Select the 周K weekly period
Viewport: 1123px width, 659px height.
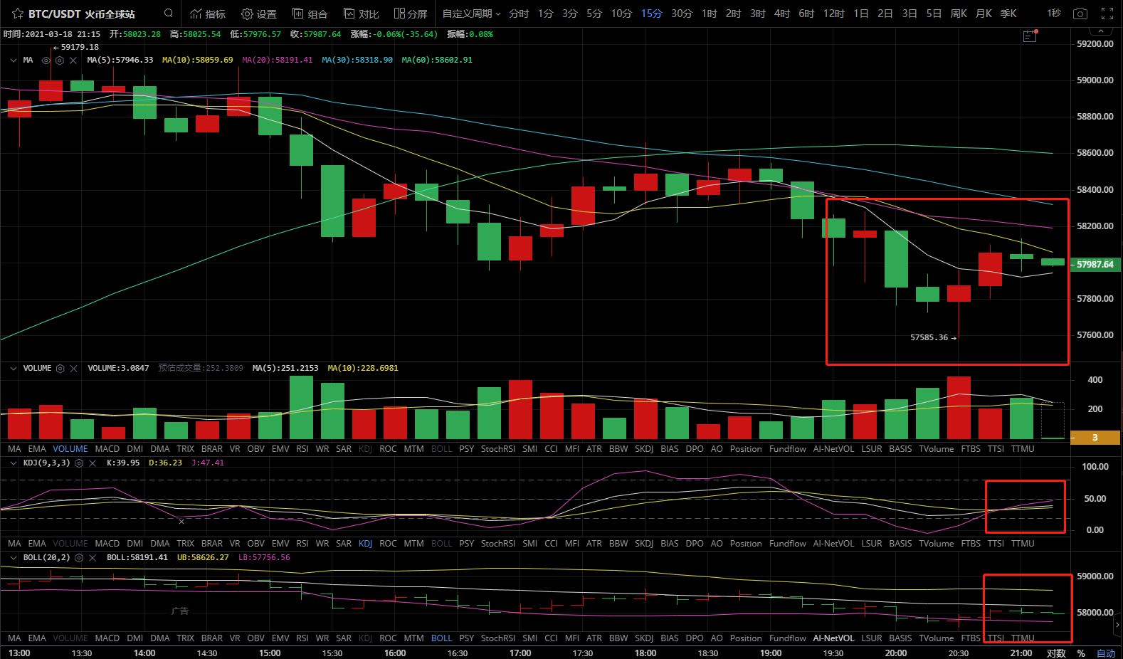959,14
